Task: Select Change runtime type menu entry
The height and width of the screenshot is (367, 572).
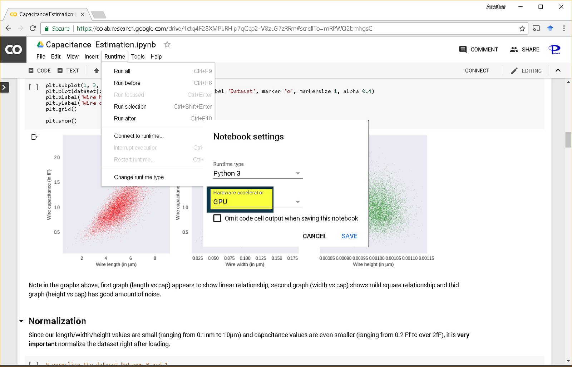Action: [139, 177]
